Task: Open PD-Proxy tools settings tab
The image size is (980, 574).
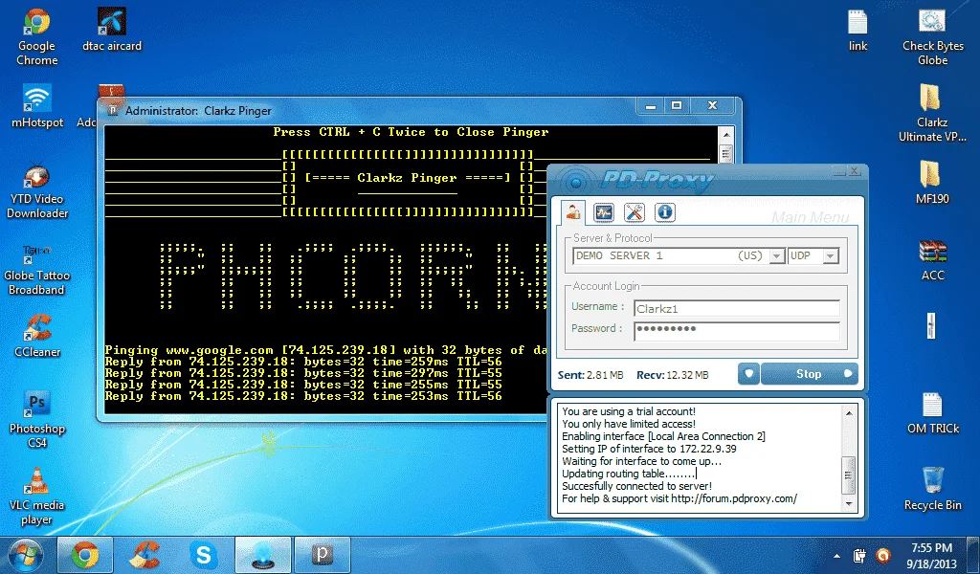Action: (634, 212)
